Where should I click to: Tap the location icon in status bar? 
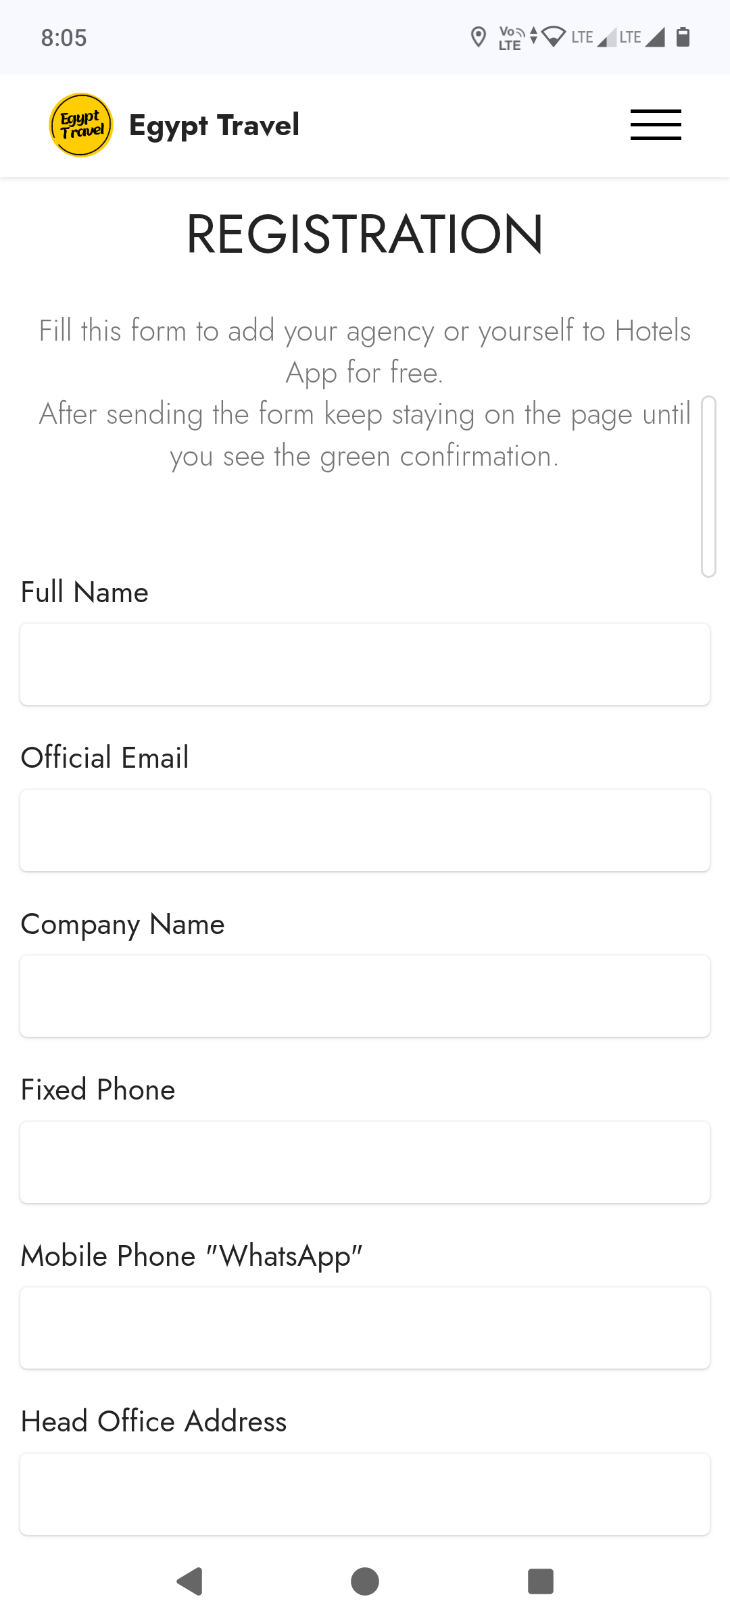coord(478,37)
